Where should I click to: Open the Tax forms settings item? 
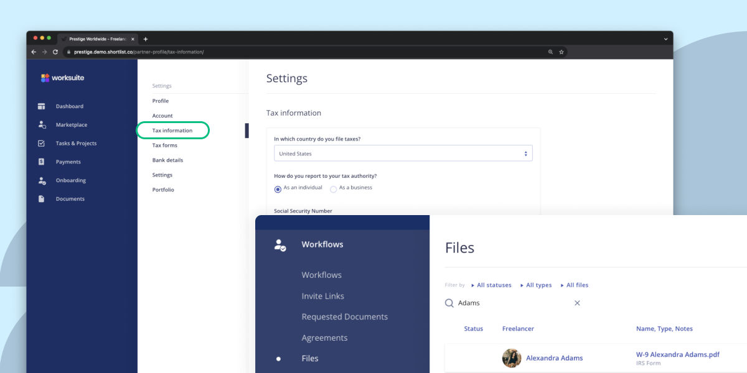(x=165, y=145)
